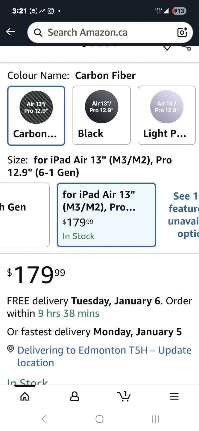
Task: Open camera lens search icon
Action: (x=182, y=32)
